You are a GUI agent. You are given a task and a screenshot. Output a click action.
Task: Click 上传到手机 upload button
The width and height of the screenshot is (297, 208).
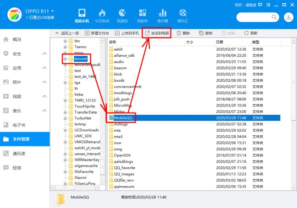(x=127, y=33)
